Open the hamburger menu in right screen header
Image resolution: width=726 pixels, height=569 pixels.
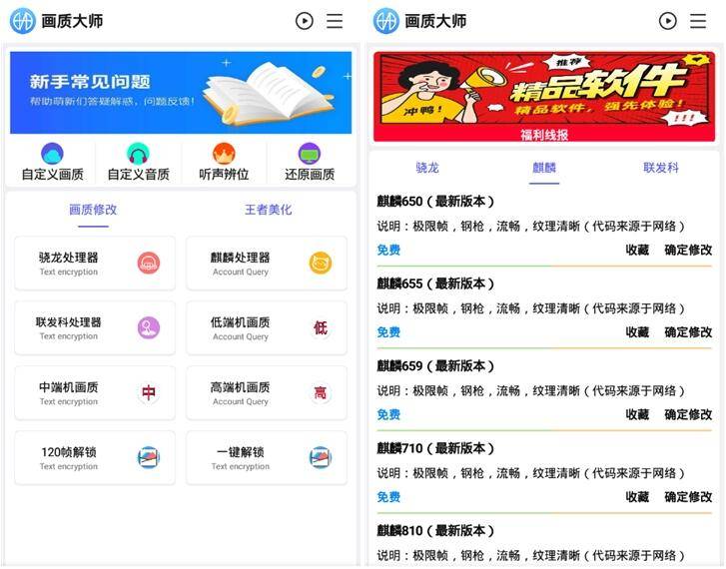tap(698, 21)
